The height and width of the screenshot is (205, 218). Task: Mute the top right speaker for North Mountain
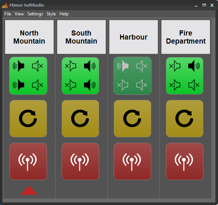point(37,66)
